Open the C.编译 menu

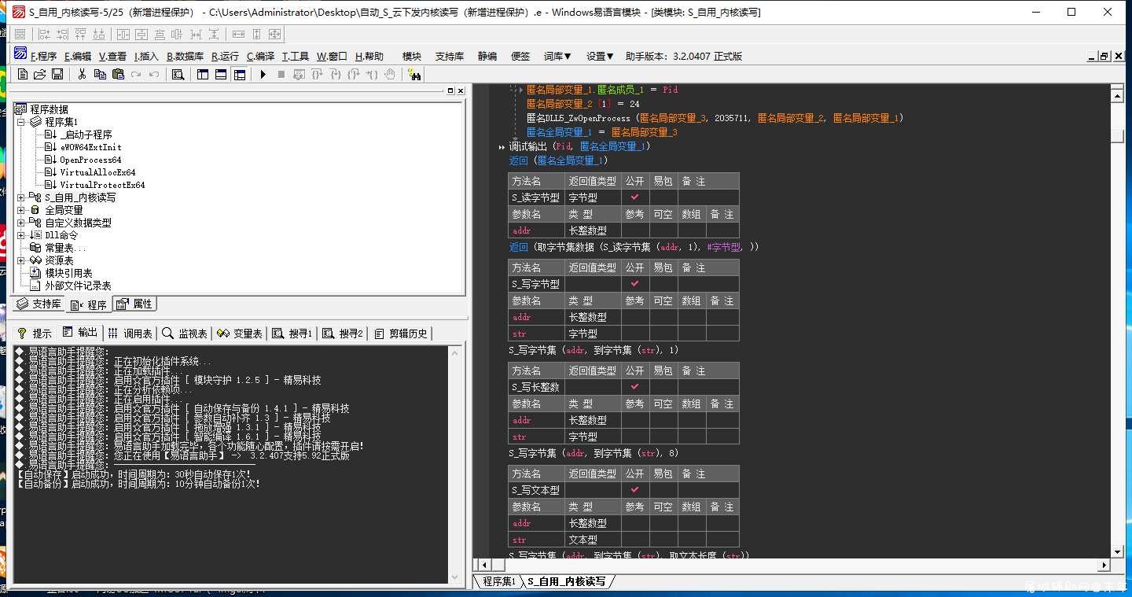(x=260, y=56)
